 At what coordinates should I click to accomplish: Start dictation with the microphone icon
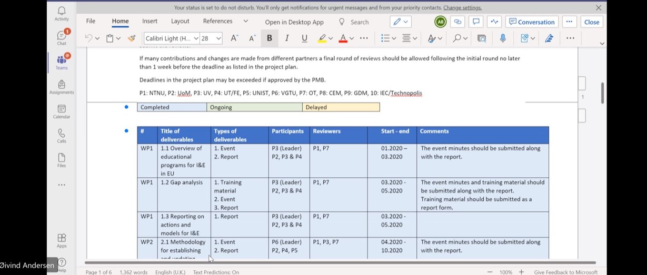point(503,38)
